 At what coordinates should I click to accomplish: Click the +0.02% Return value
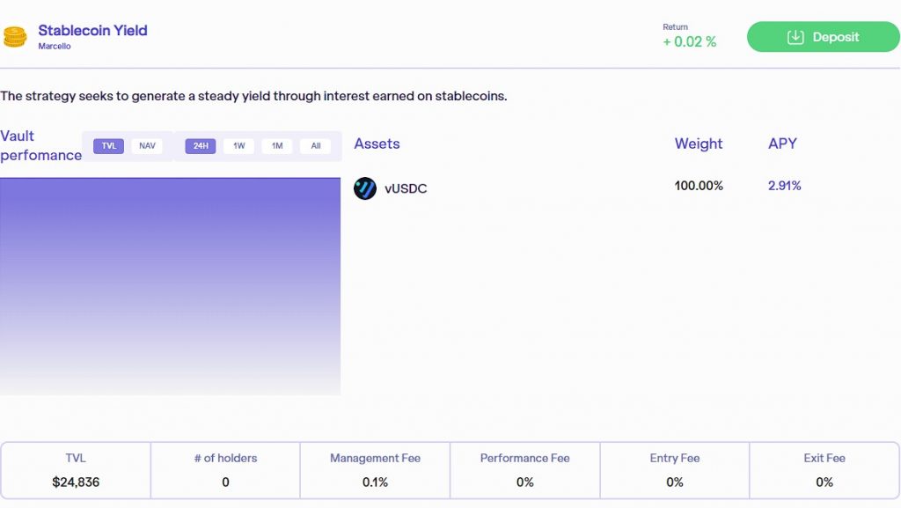click(690, 42)
